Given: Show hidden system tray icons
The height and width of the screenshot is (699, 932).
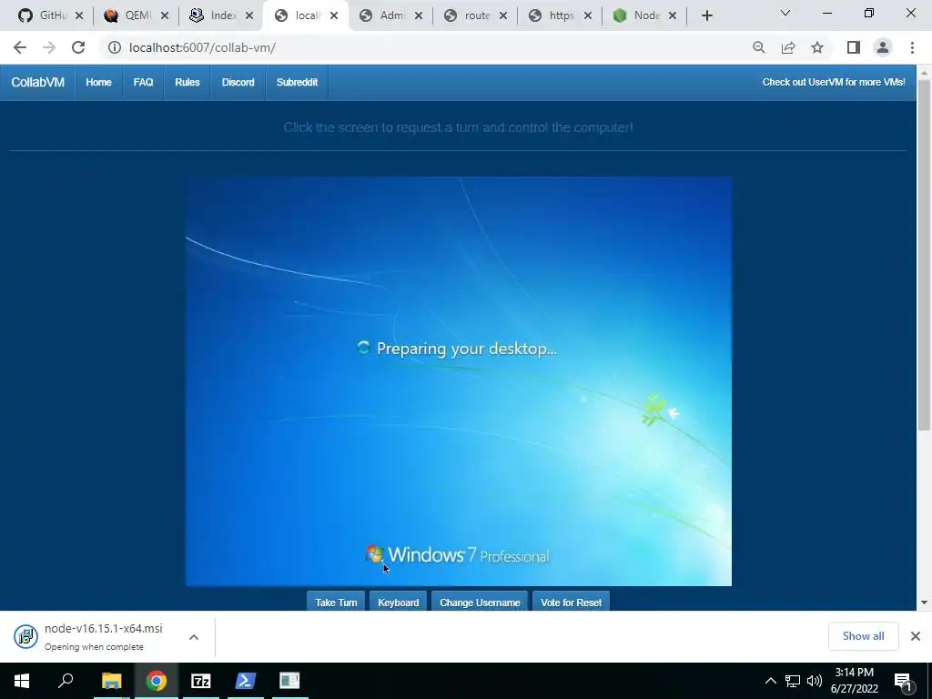Looking at the screenshot, I should (770, 681).
